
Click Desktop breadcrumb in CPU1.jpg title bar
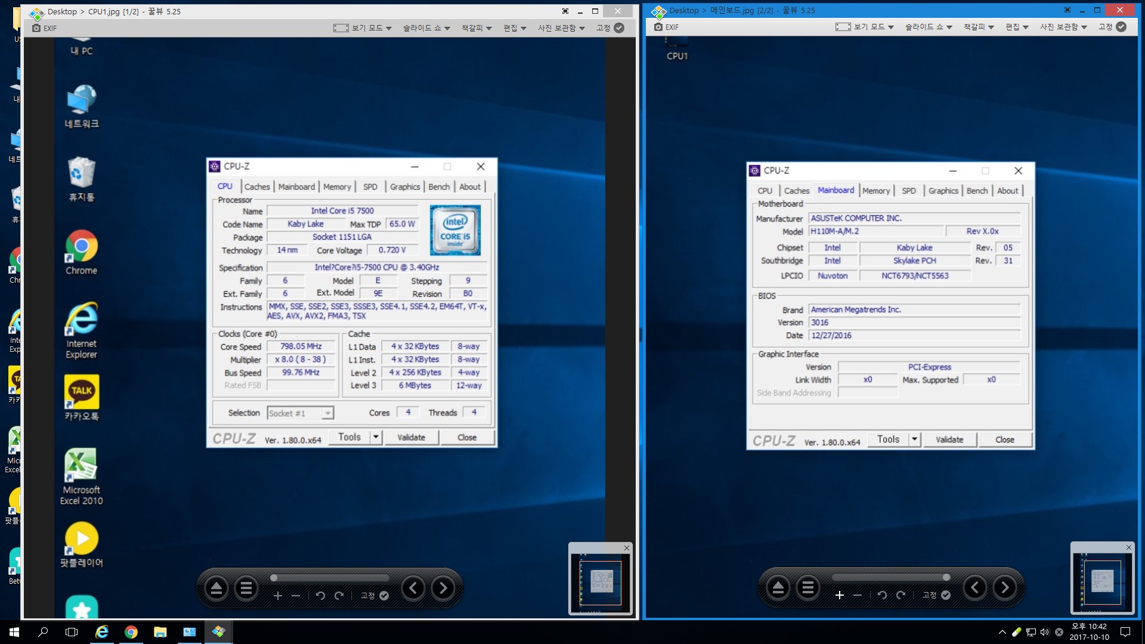pyautogui.click(x=62, y=11)
